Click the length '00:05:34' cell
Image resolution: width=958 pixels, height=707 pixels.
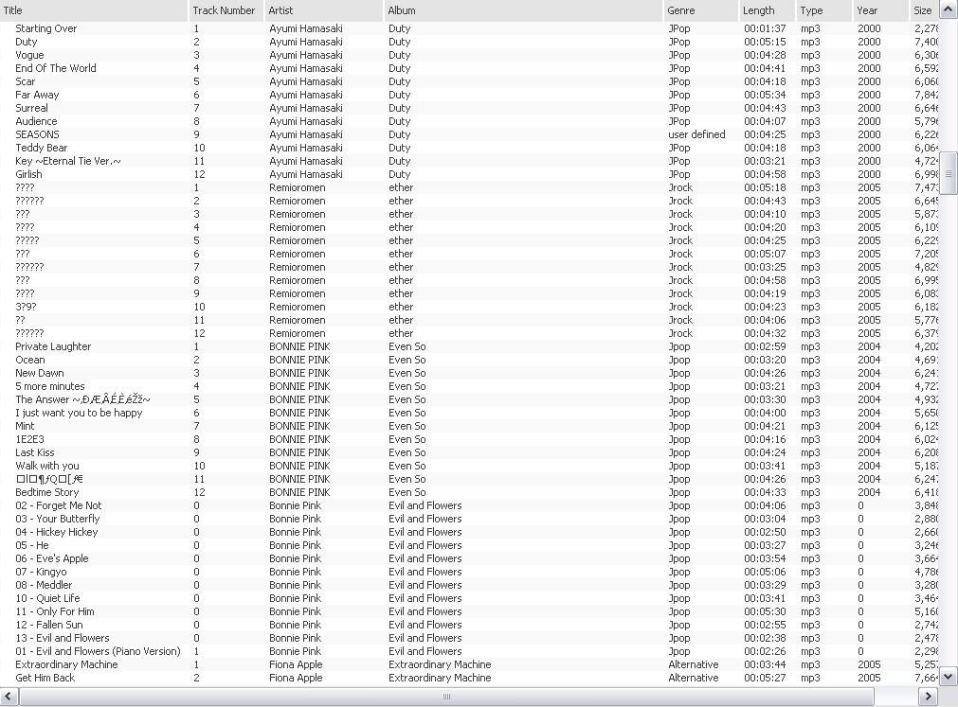(x=765, y=95)
